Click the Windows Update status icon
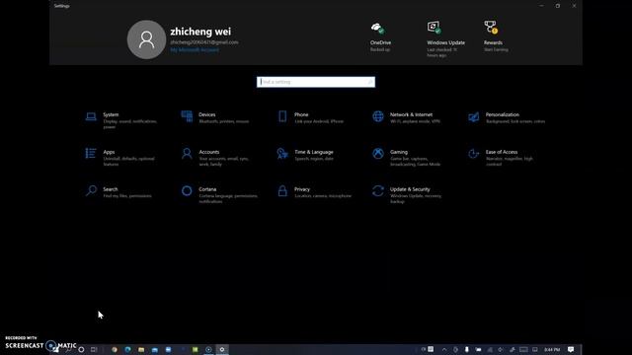This screenshot has height=355, width=632. 434,28
